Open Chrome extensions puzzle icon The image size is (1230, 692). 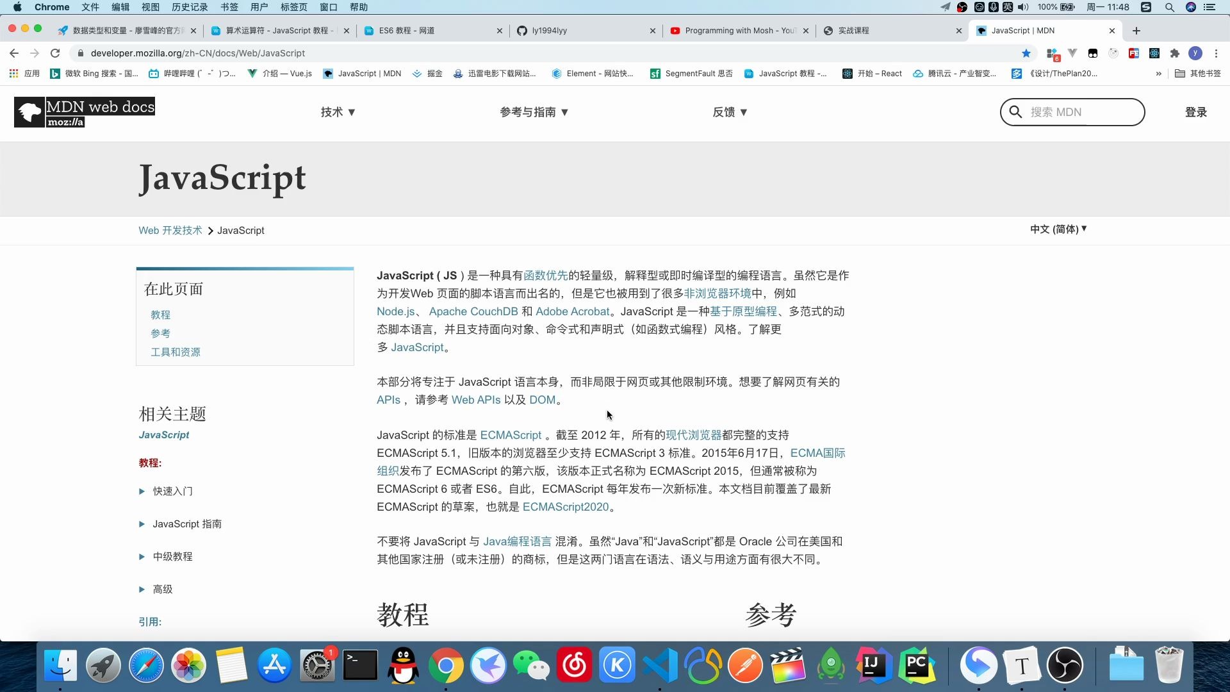[x=1175, y=53]
